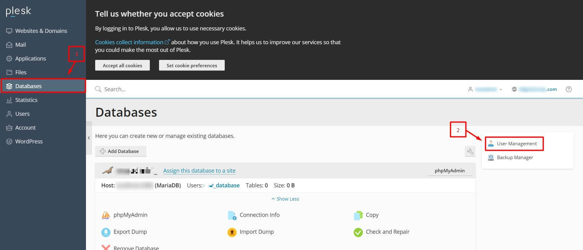583x250 pixels.
Task: Click the search magnifier icon
Action: [98, 89]
